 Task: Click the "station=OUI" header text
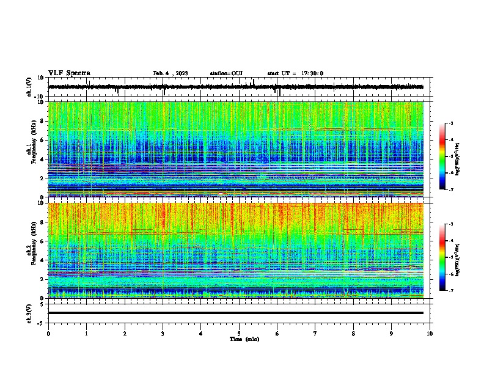coord(226,73)
